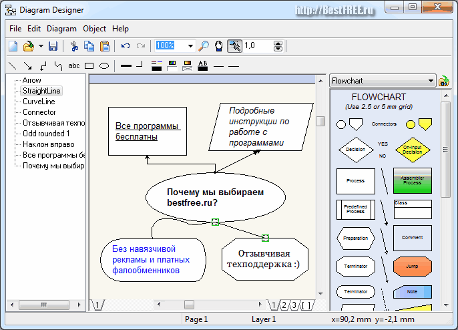Click the load template palette icon
458x330 pixels.
tap(444, 81)
